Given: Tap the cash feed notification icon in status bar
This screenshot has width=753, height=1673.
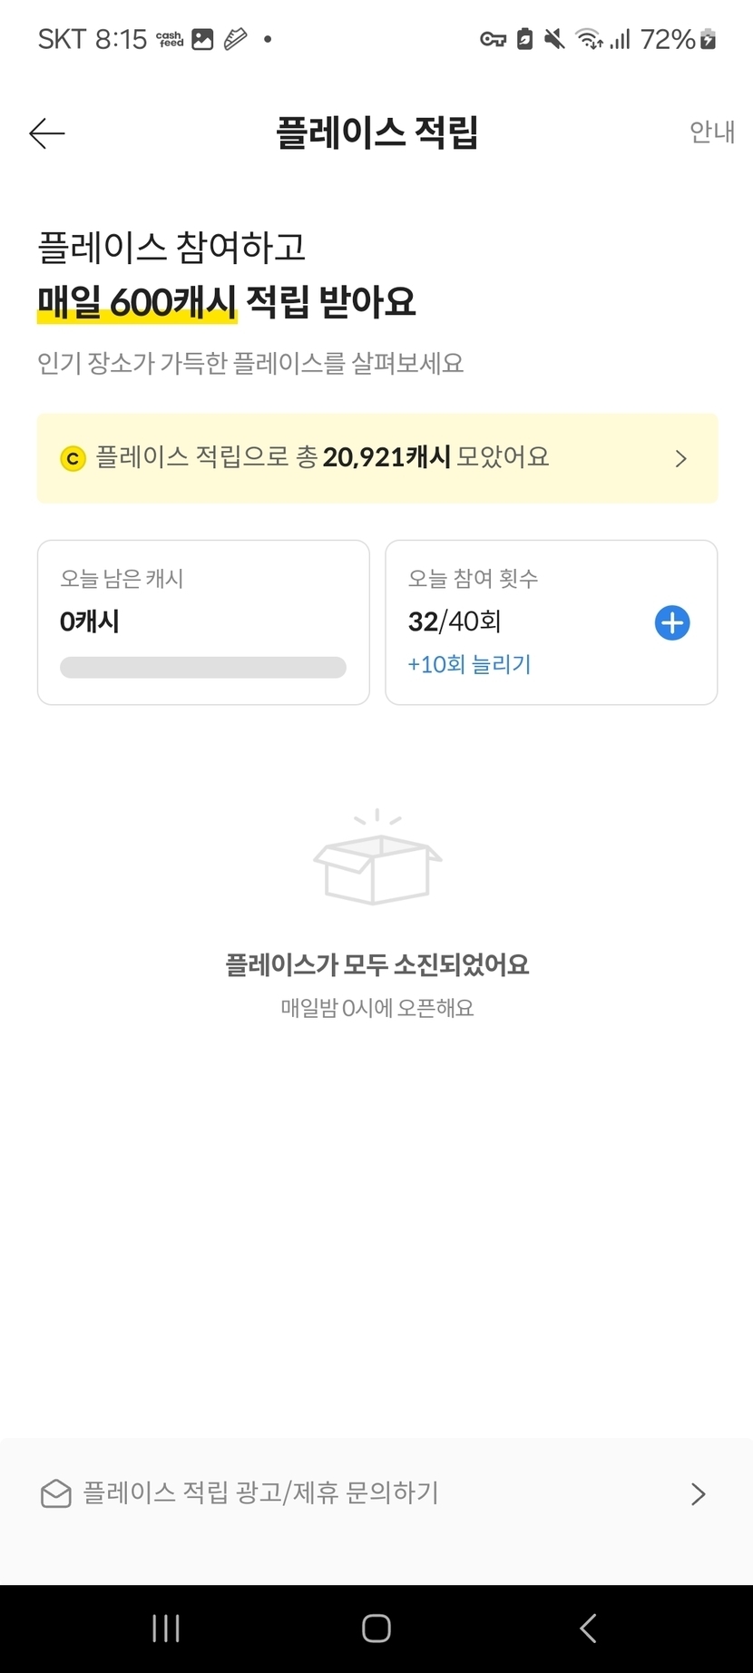Looking at the screenshot, I should point(170,39).
